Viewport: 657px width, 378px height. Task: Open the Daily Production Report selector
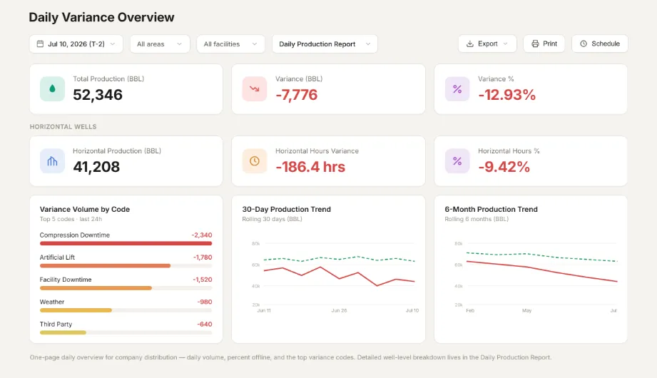point(325,44)
